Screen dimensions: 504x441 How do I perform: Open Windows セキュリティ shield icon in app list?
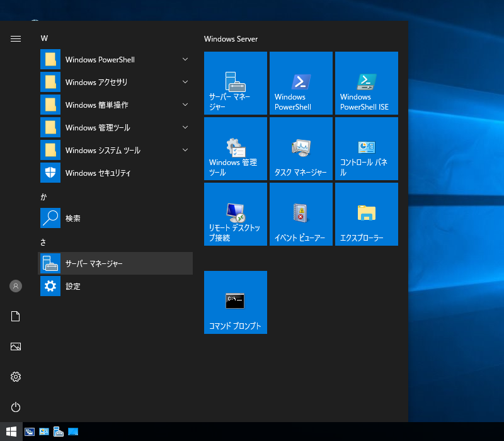(x=50, y=173)
